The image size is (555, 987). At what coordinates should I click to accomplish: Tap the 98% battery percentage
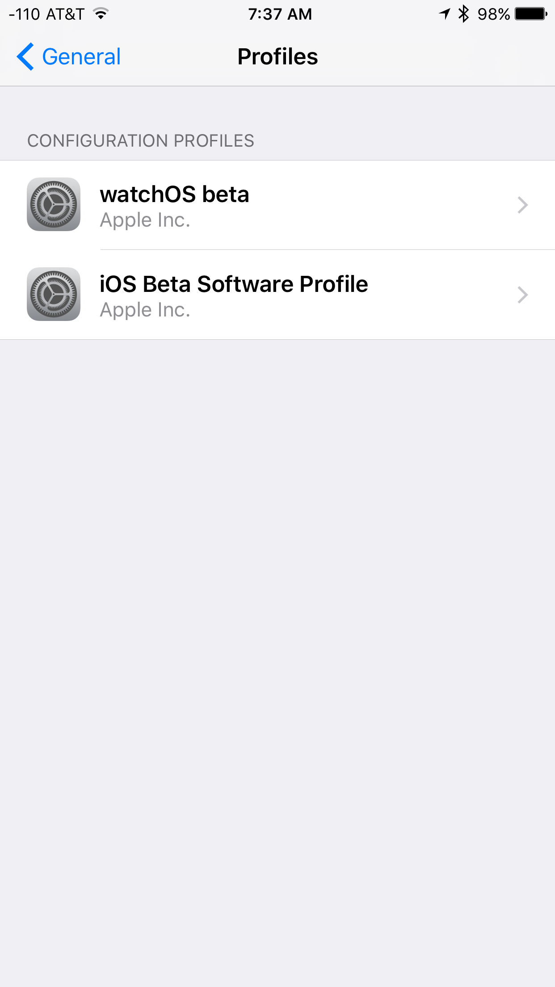pos(494,14)
